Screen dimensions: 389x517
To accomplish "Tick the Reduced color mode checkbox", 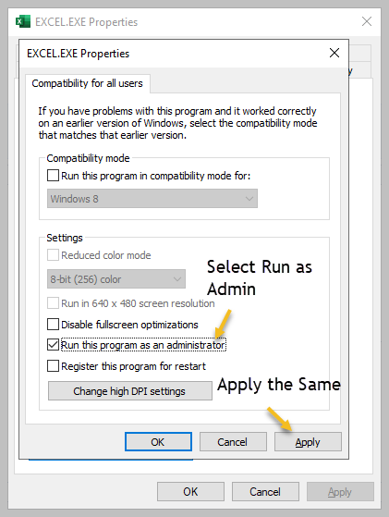I will click(x=53, y=255).
